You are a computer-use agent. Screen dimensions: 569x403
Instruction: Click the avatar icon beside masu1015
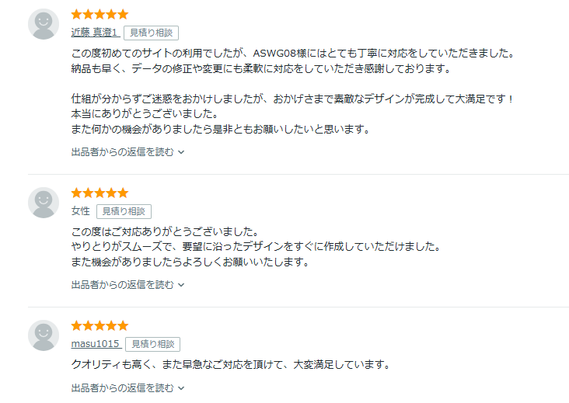[44, 335]
